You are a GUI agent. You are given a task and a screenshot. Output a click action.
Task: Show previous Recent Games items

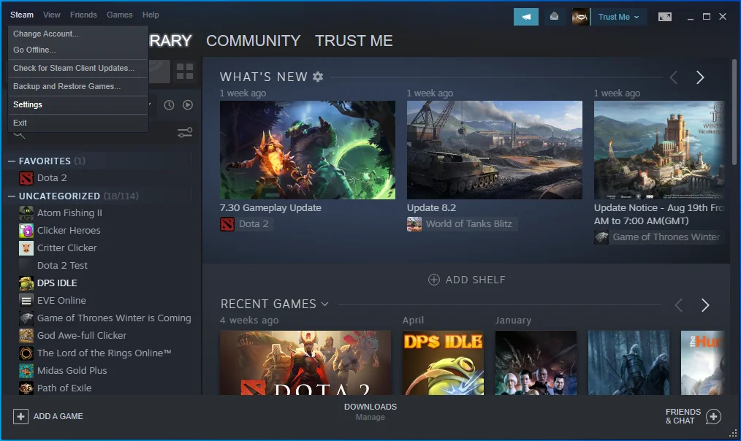[x=679, y=305]
